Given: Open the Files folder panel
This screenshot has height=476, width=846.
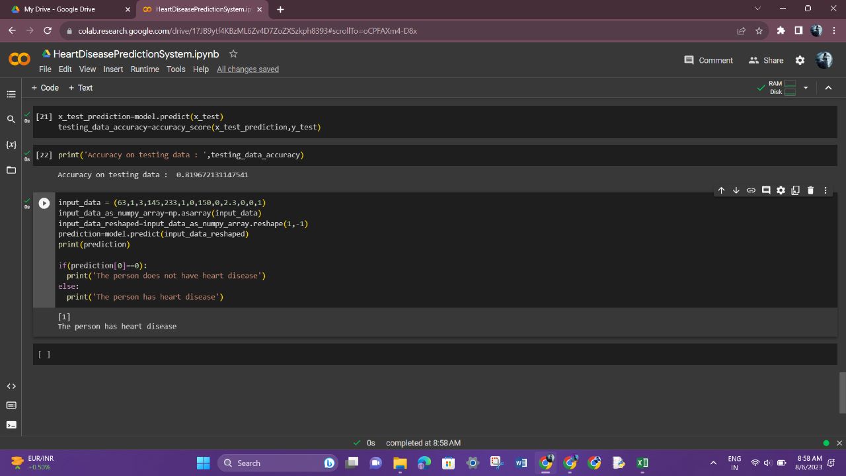Looking at the screenshot, I should click(11, 170).
